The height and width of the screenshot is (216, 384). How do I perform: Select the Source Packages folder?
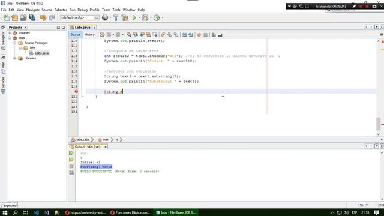(36, 43)
